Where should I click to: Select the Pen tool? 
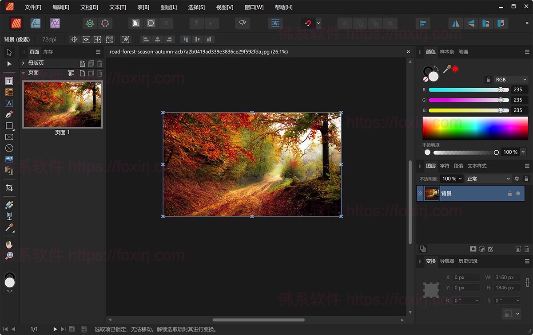(9, 114)
